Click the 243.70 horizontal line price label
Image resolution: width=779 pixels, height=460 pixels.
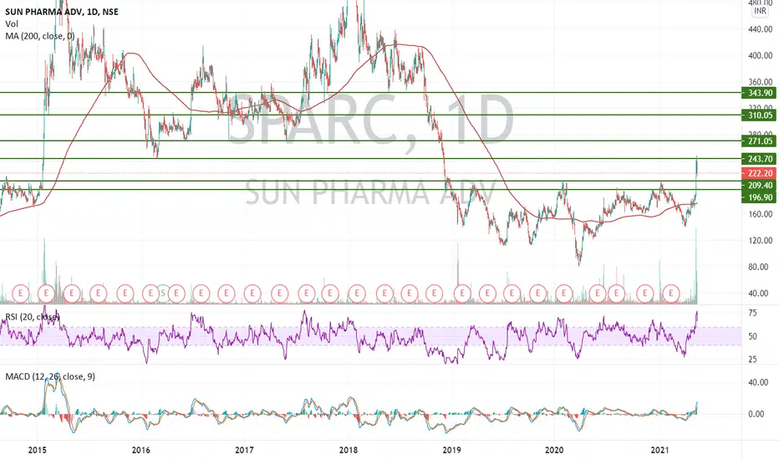[x=759, y=159]
